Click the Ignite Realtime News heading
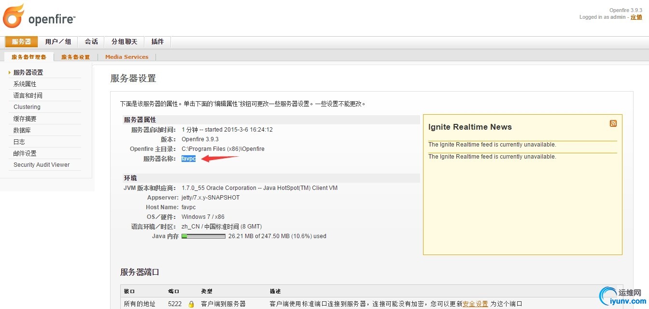 [470, 127]
